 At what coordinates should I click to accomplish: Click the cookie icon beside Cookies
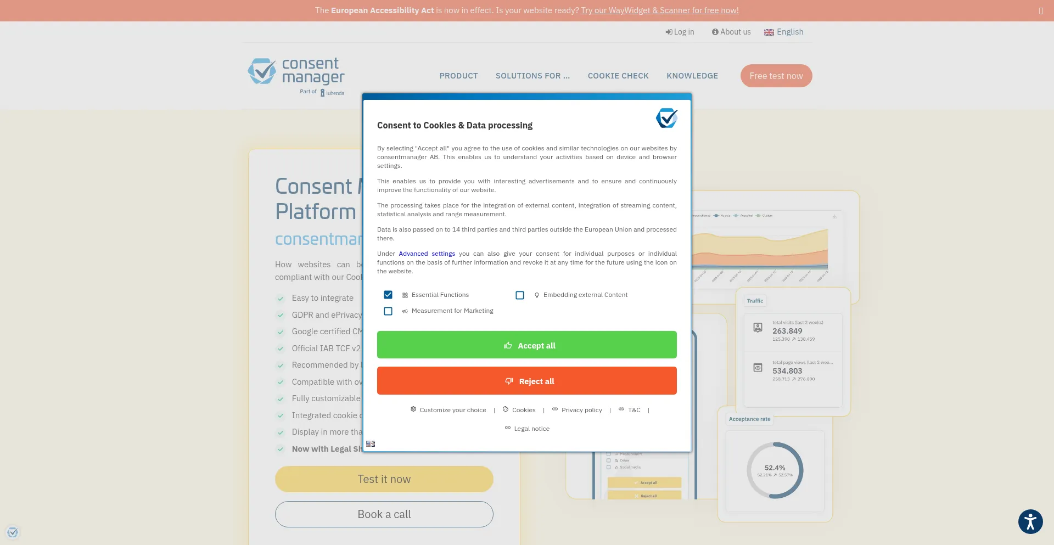point(506,409)
